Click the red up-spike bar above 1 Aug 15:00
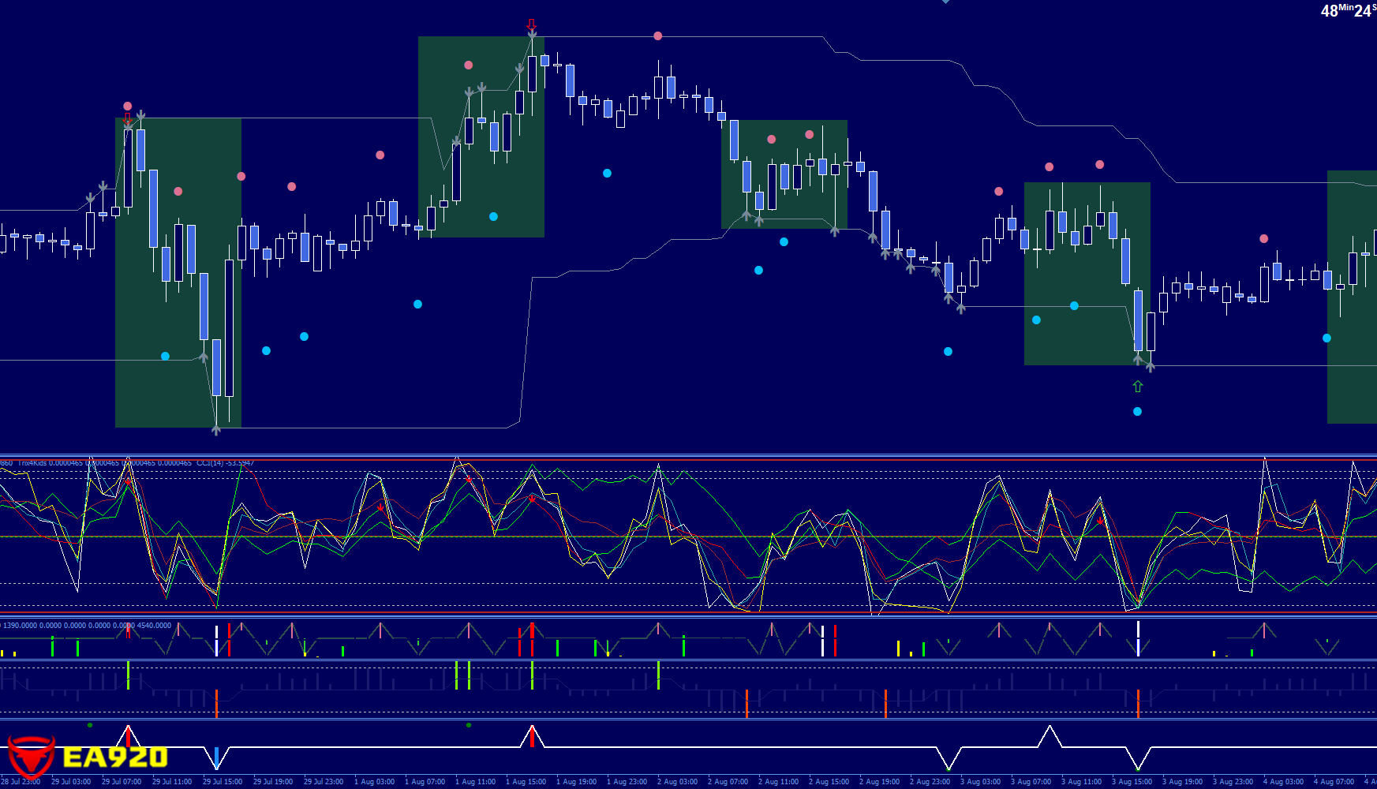This screenshot has width=1377, height=789. (x=532, y=737)
